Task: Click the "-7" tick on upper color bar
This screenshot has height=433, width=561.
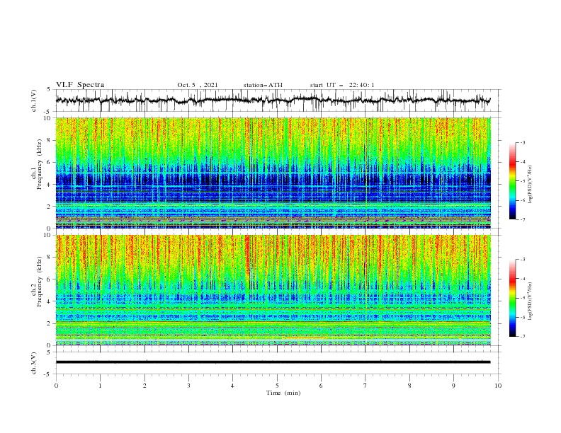Action: [522, 219]
